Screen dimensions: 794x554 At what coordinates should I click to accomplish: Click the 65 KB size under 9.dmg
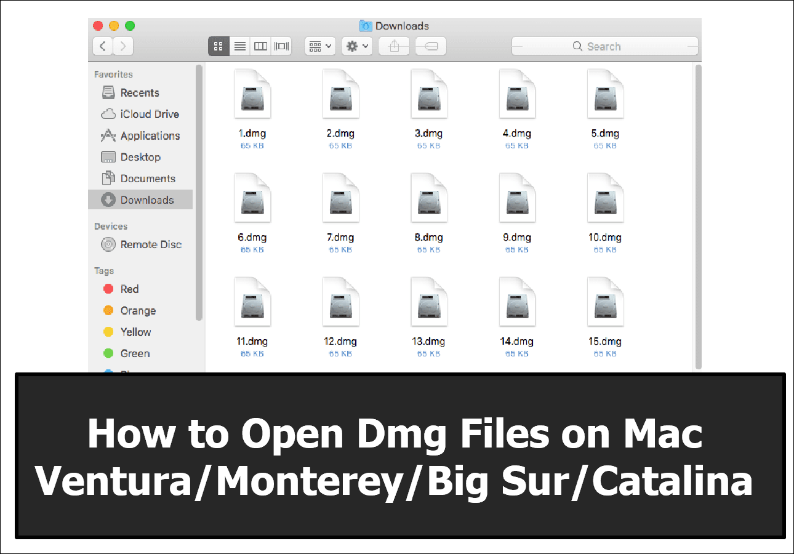517,250
